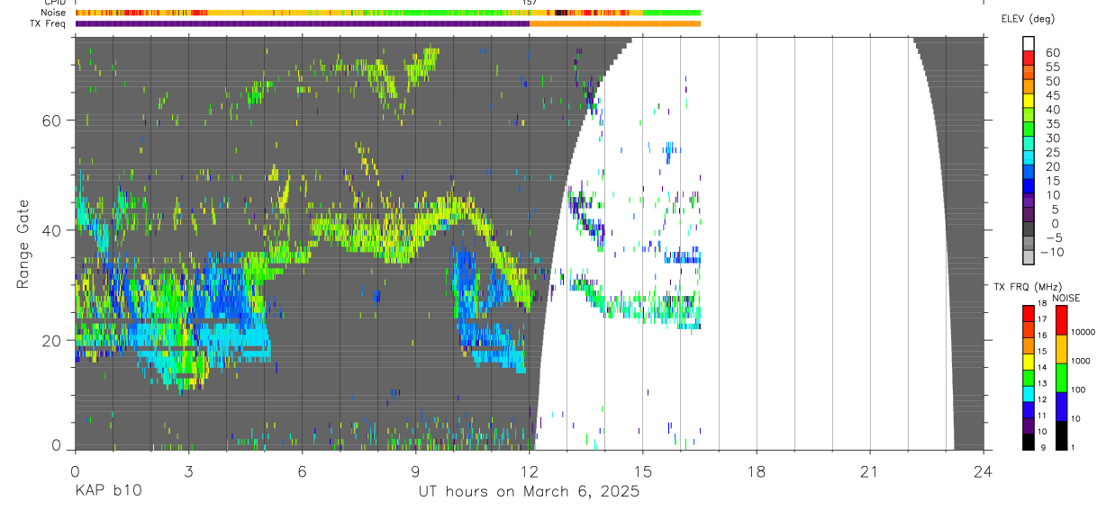The image size is (1106, 510).
Task: Click the 'TX Freq' row label at top left
Action: 47,23
